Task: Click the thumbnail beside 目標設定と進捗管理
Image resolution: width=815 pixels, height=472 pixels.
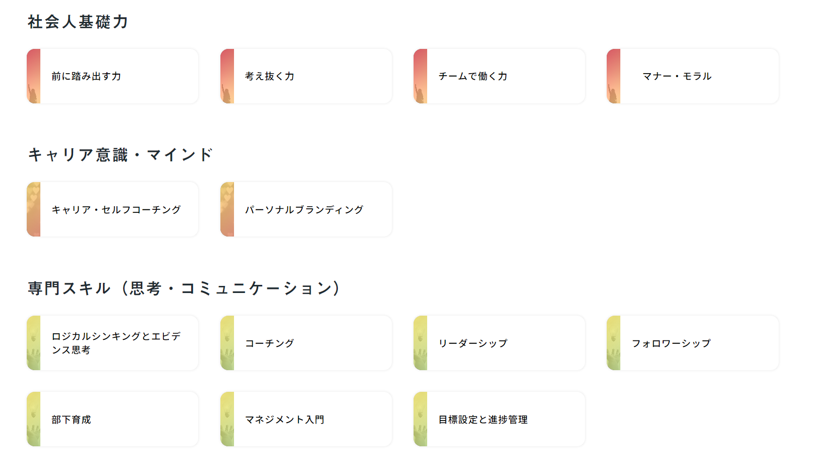Action: (421, 419)
